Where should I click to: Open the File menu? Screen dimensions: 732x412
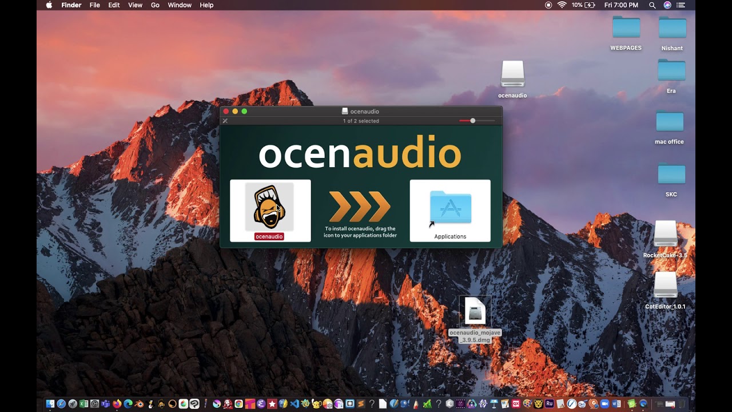(95, 5)
